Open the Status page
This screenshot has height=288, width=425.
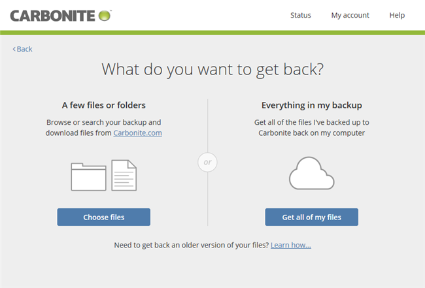tap(300, 15)
